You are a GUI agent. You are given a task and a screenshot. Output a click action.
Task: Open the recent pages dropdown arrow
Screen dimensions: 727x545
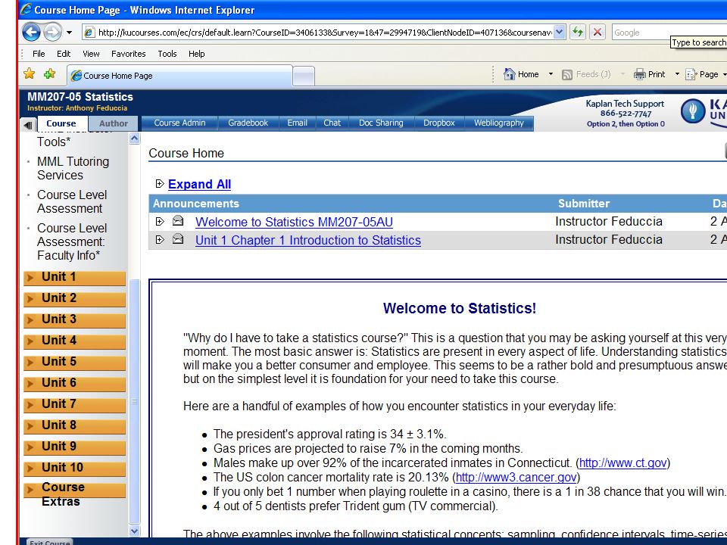[x=69, y=33]
